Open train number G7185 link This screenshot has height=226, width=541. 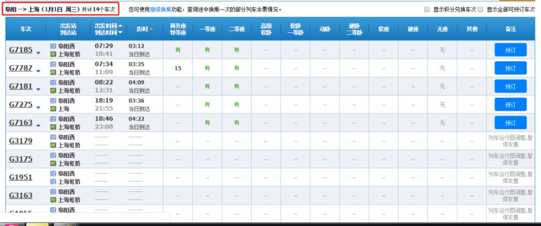point(21,50)
